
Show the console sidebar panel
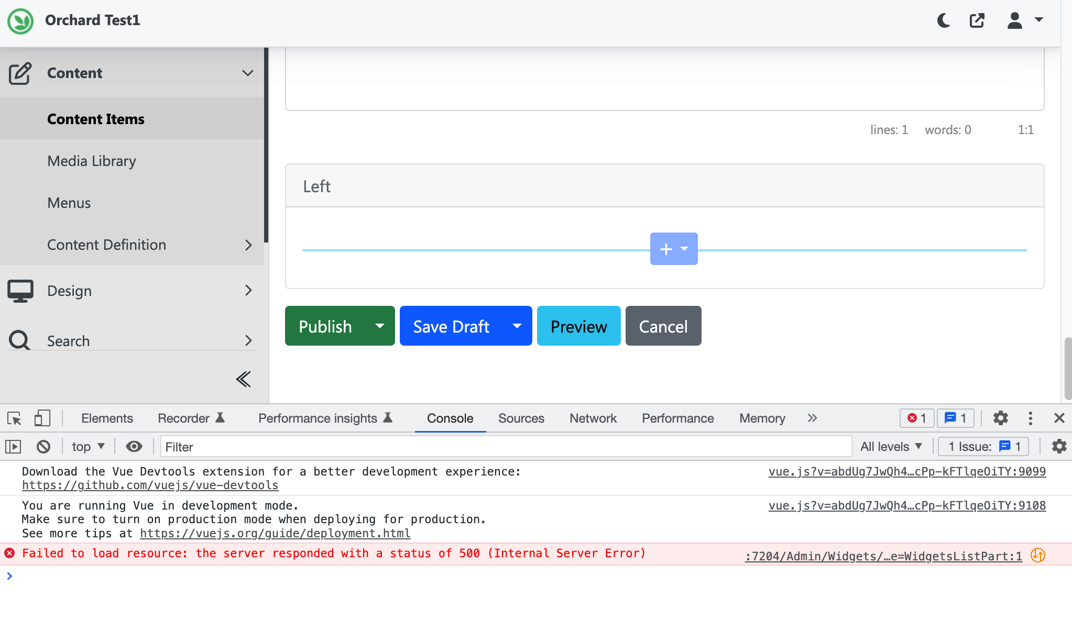click(14, 446)
